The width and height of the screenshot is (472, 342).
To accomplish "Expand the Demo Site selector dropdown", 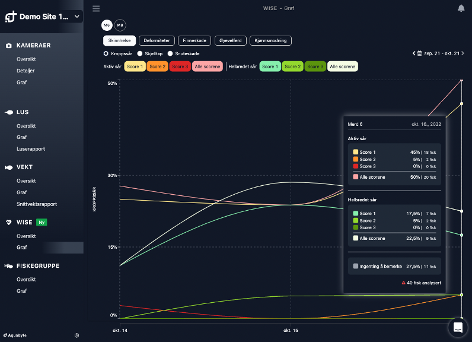I will 78,17.
